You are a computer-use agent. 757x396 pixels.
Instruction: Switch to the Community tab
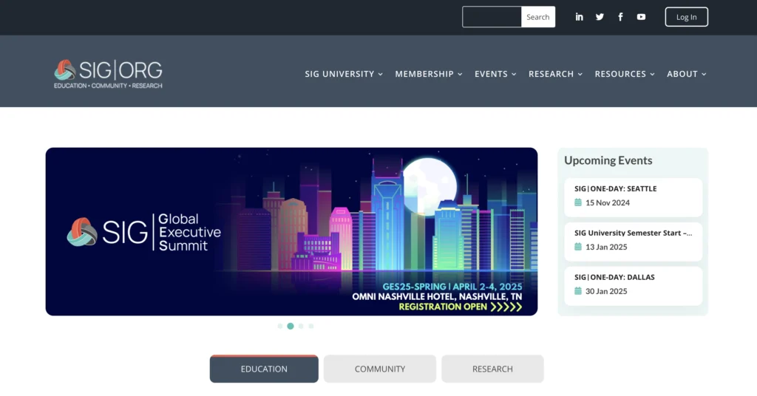pyautogui.click(x=380, y=369)
